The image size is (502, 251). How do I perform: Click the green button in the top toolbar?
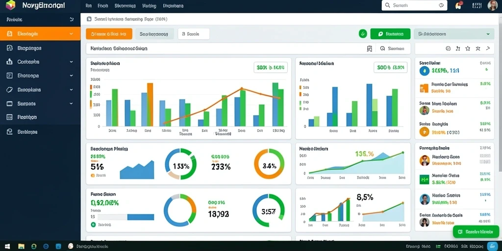tap(390, 34)
